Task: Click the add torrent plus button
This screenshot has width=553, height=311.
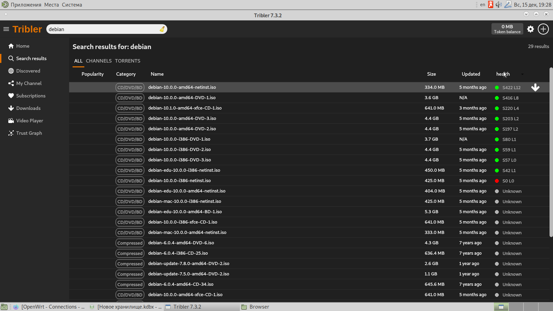Action: click(543, 29)
